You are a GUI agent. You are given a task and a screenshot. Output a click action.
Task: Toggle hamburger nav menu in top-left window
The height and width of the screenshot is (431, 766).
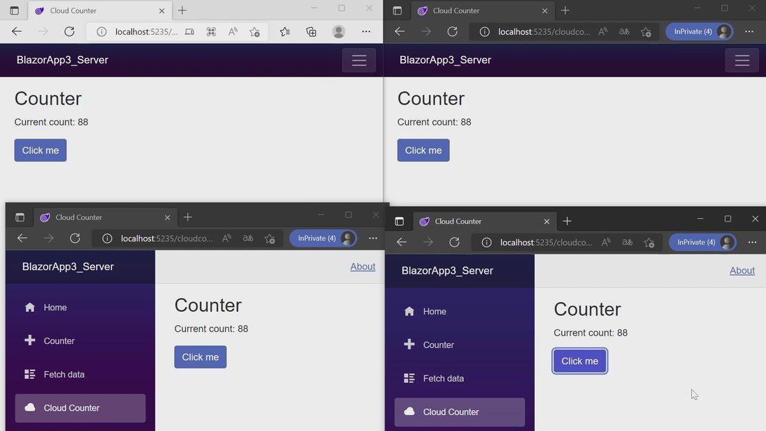[x=359, y=60]
